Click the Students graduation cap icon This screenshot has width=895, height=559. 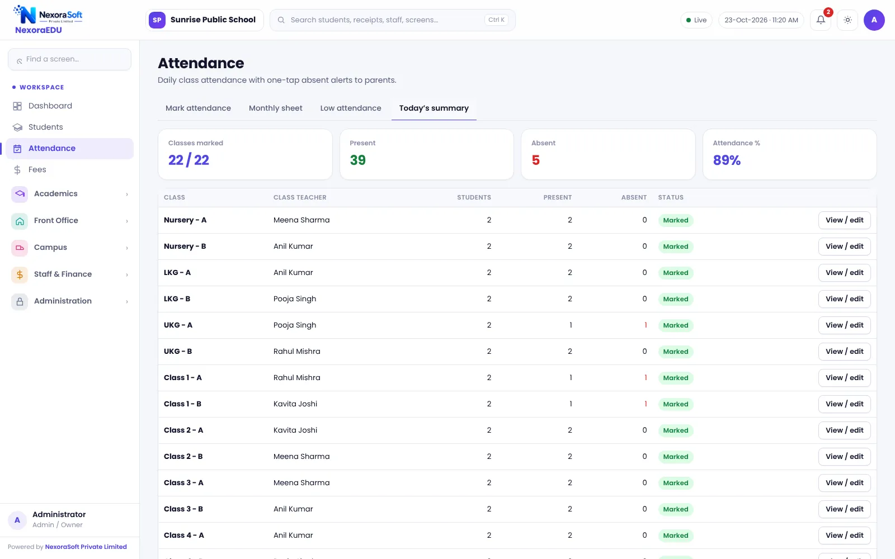(x=17, y=127)
